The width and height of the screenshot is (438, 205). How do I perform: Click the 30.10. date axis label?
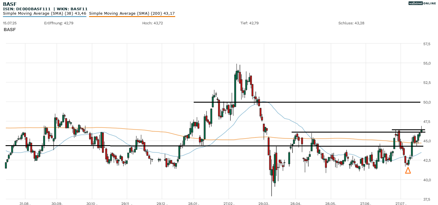click(x=92, y=203)
